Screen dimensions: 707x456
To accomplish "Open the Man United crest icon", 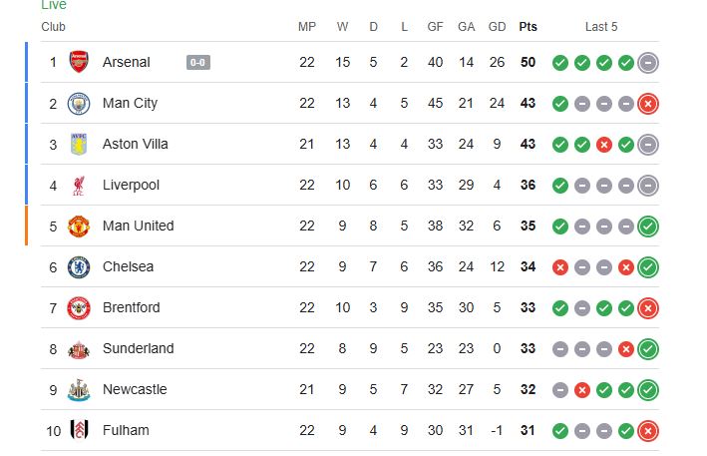I will coord(79,226).
